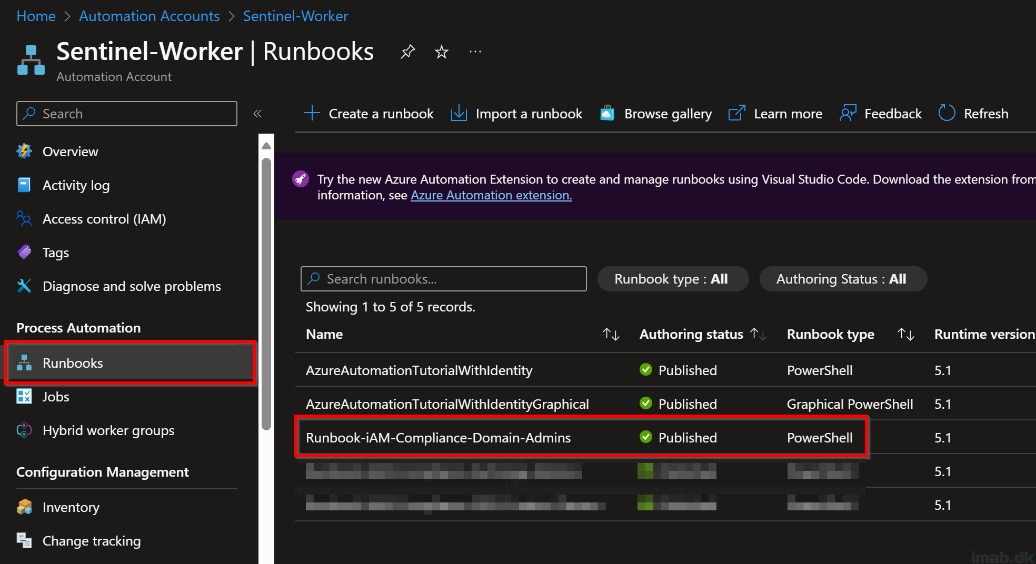The width and height of the screenshot is (1036, 564).
Task: Click the Search runbooks field
Action: 444,279
